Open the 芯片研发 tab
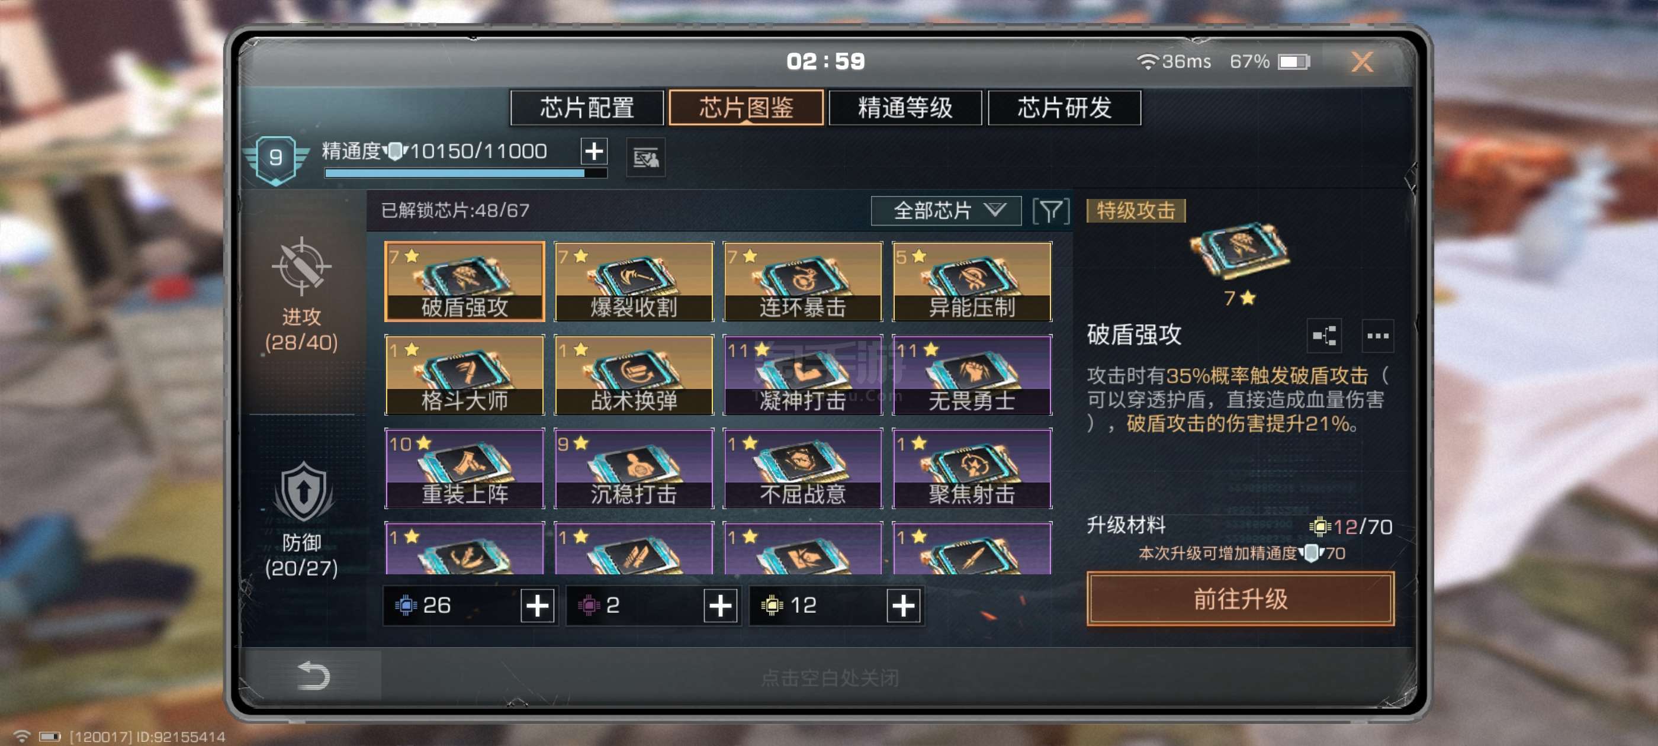The image size is (1658, 746). tap(1064, 108)
